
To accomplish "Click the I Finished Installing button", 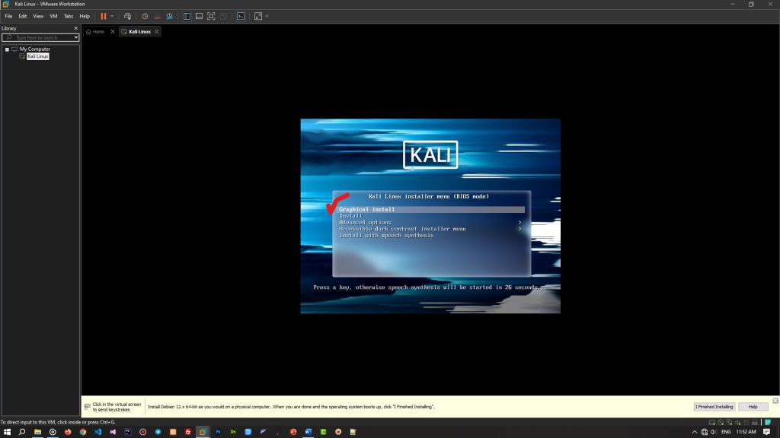I will 716,406.
